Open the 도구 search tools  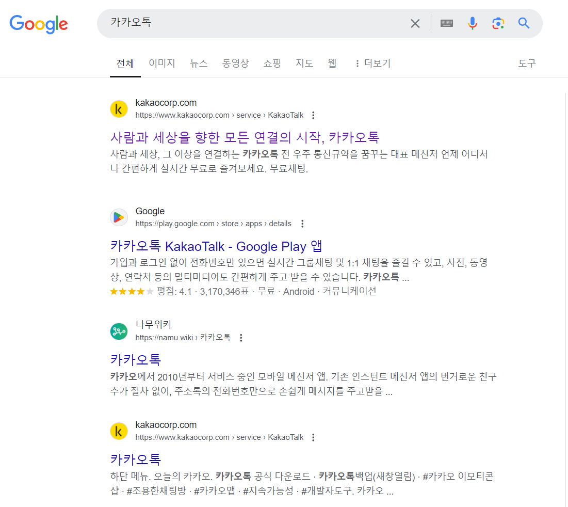[527, 64]
